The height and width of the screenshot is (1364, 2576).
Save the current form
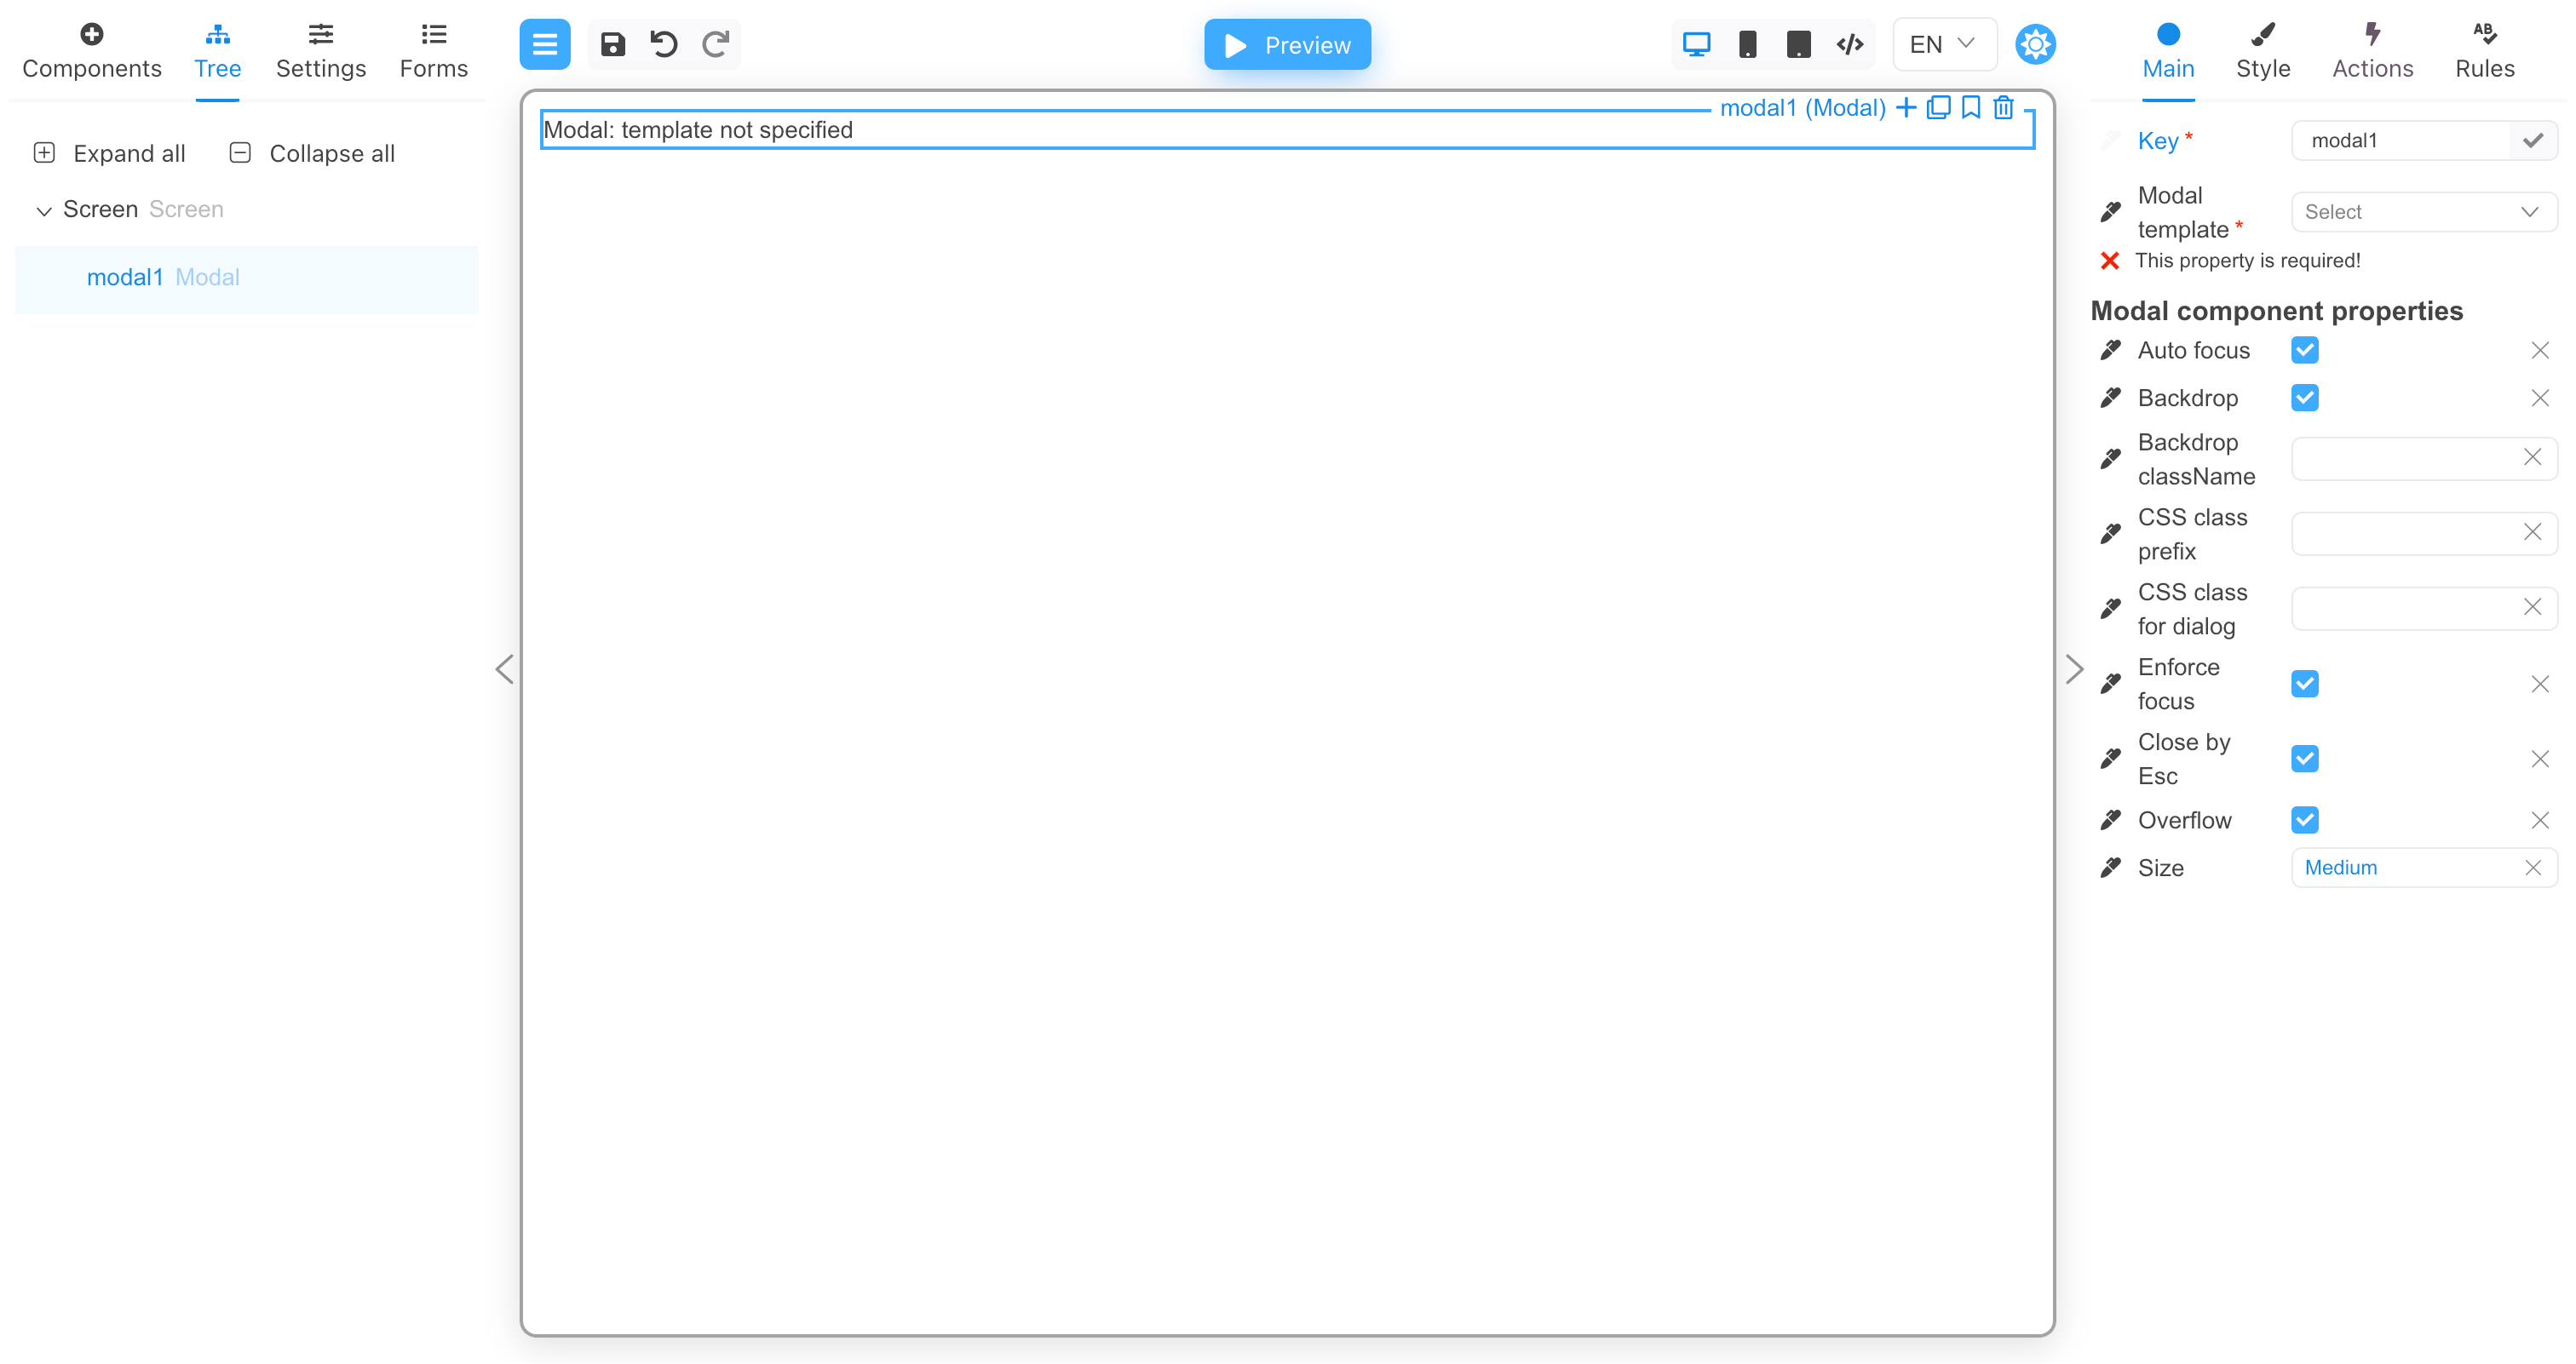click(613, 44)
